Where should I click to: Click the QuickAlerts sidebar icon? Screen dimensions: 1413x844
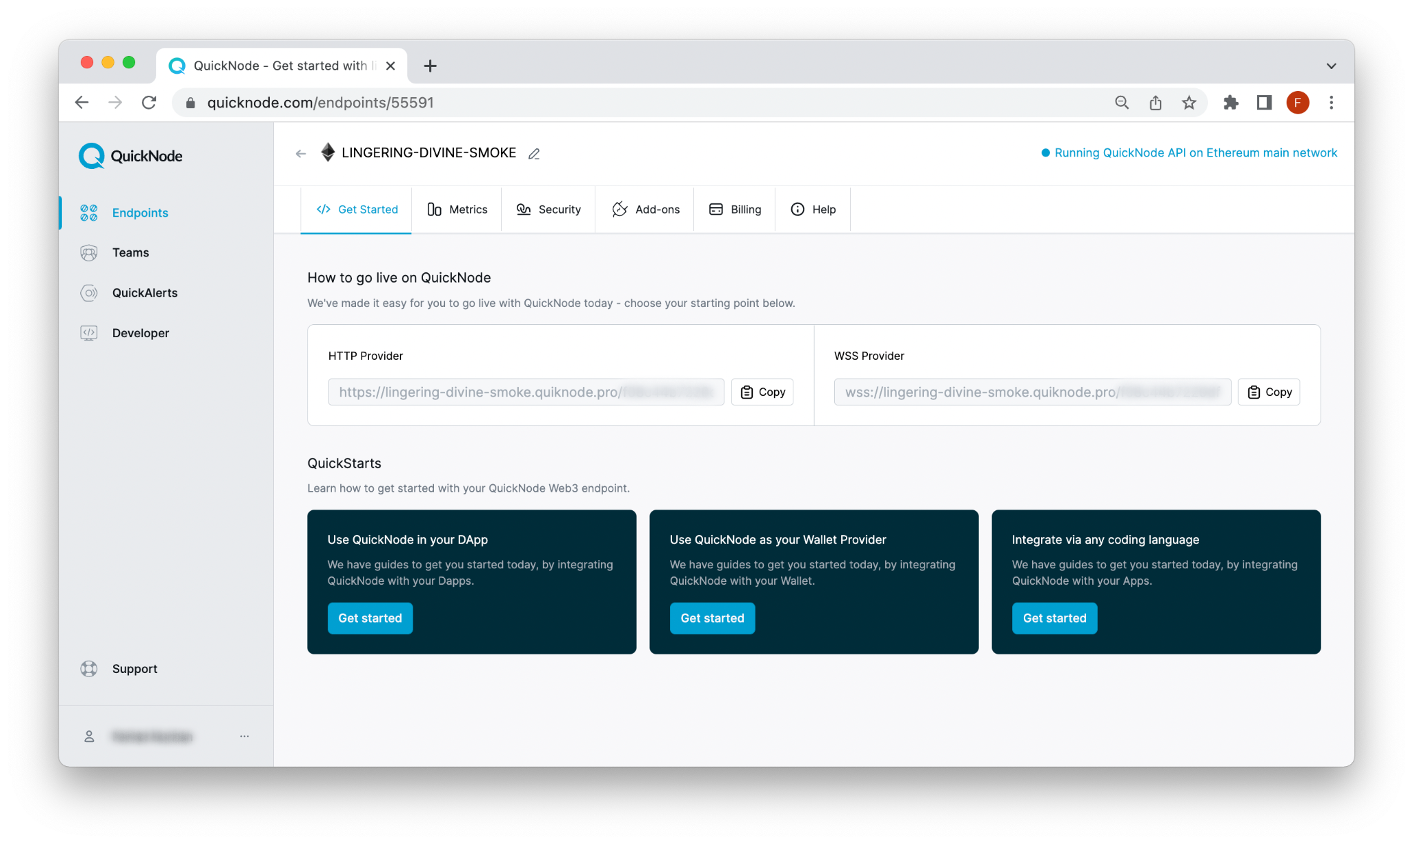click(90, 292)
